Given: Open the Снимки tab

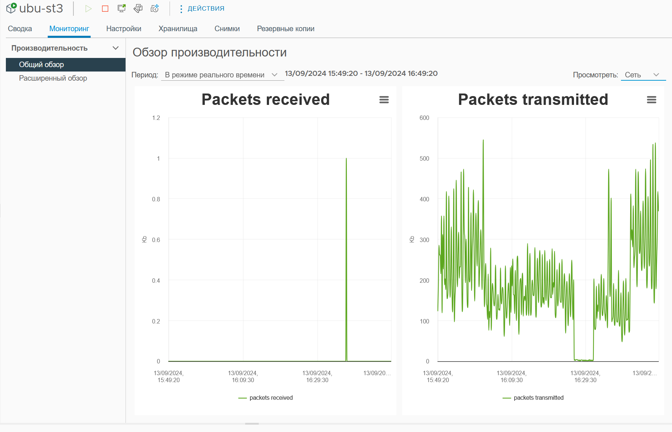Looking at the screenshot, I should tap(227, 29).
